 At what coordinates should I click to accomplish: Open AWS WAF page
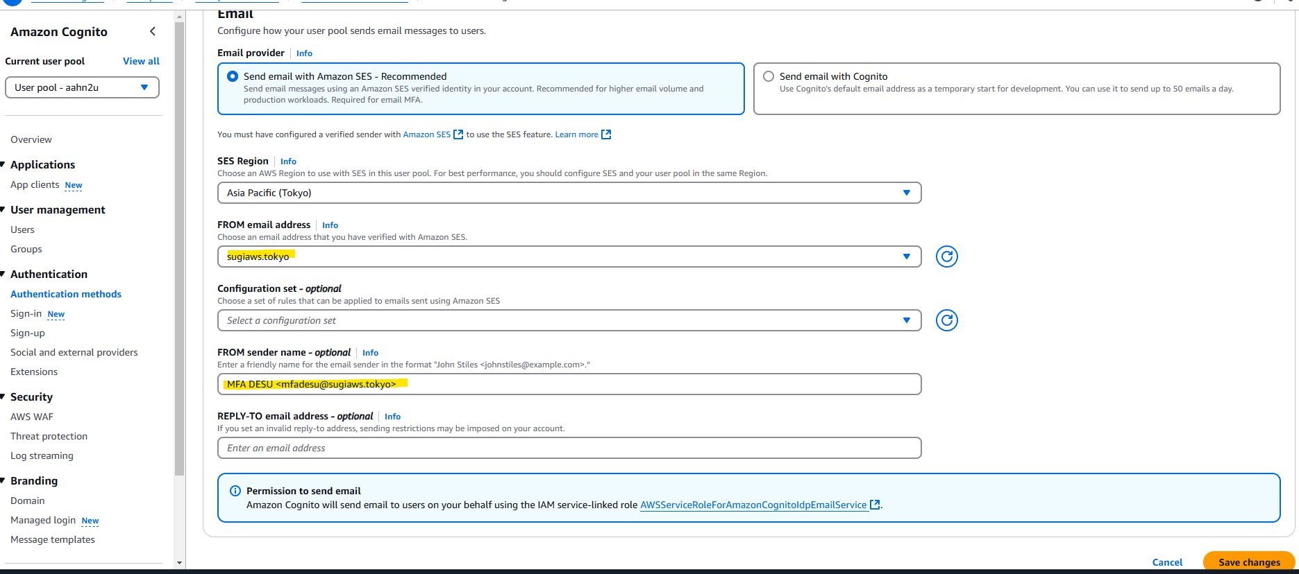tap(32, 417)
